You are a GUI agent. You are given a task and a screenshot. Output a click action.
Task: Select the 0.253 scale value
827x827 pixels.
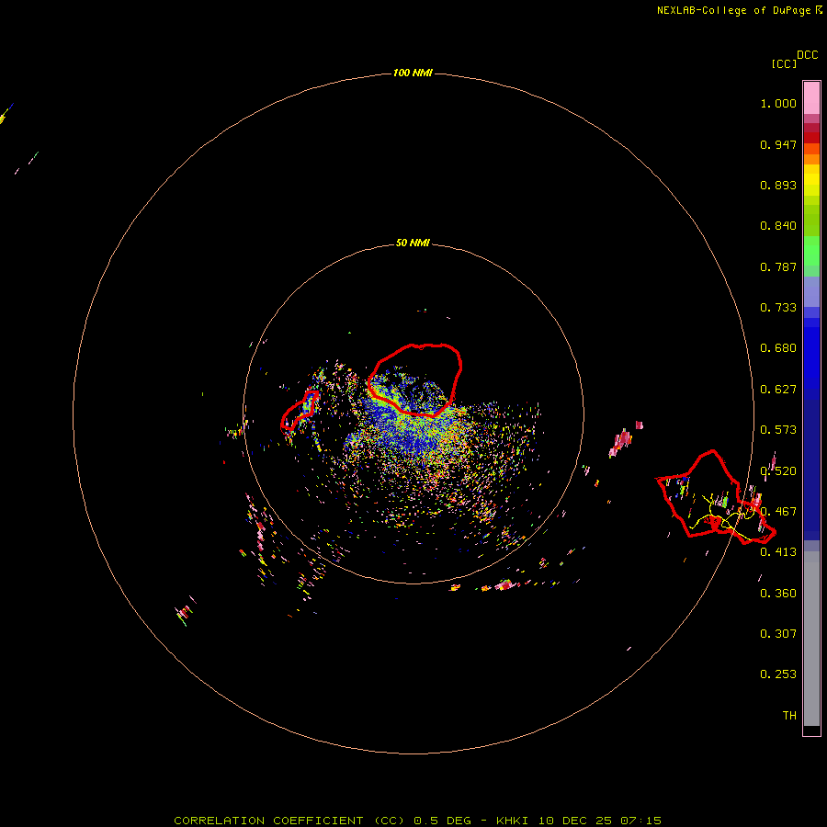tap(778, 674)
